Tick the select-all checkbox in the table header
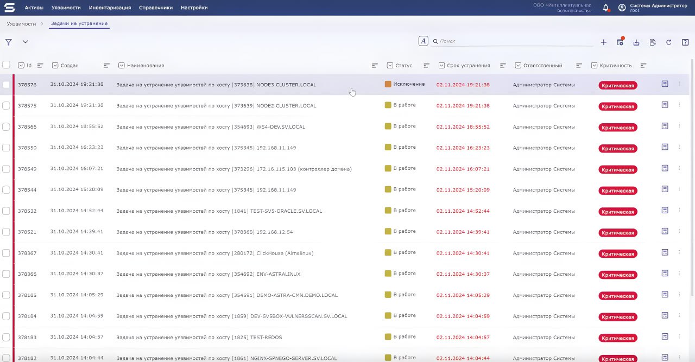Image resolution: width=695 pixels, height=362 pixels. (6, 65)
